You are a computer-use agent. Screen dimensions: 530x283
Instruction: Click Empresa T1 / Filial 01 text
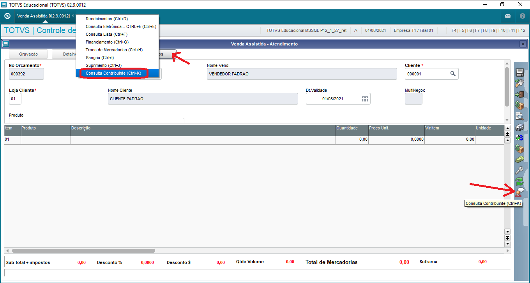coord(413,30)
